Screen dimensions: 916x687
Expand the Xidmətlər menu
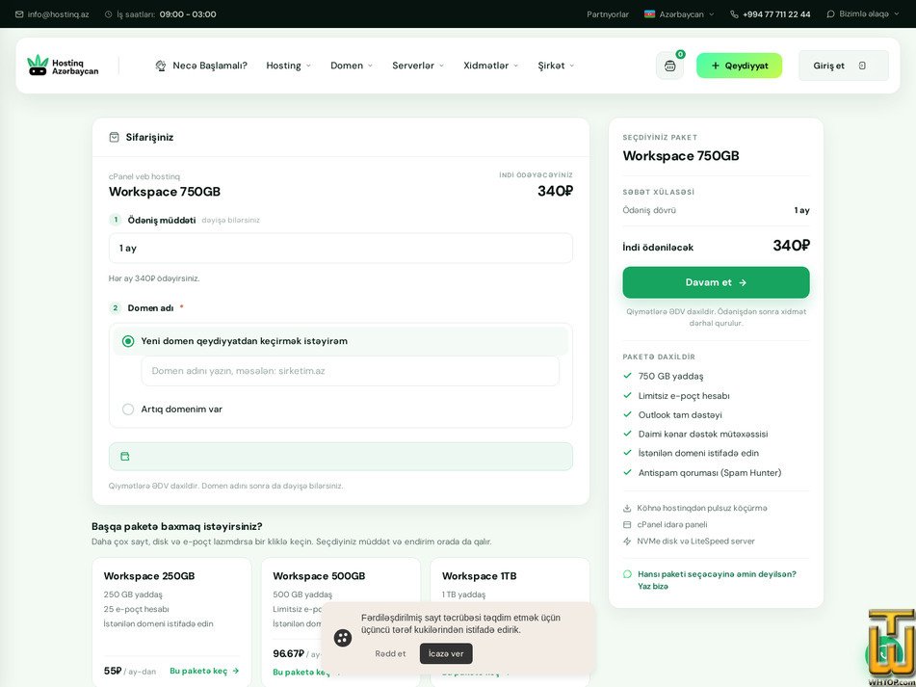click(490, 66)
